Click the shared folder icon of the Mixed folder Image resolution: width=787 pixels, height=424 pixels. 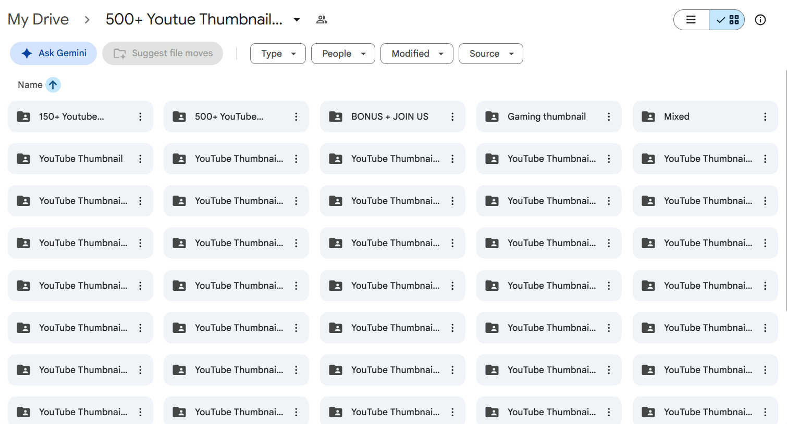(x=648, y=117)
